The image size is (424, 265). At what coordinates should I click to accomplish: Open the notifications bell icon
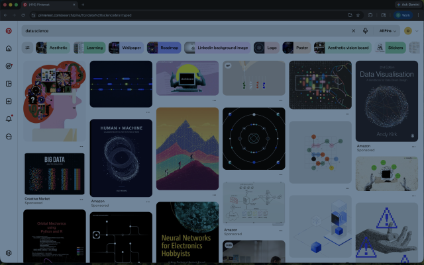click(x=9, y=119)
